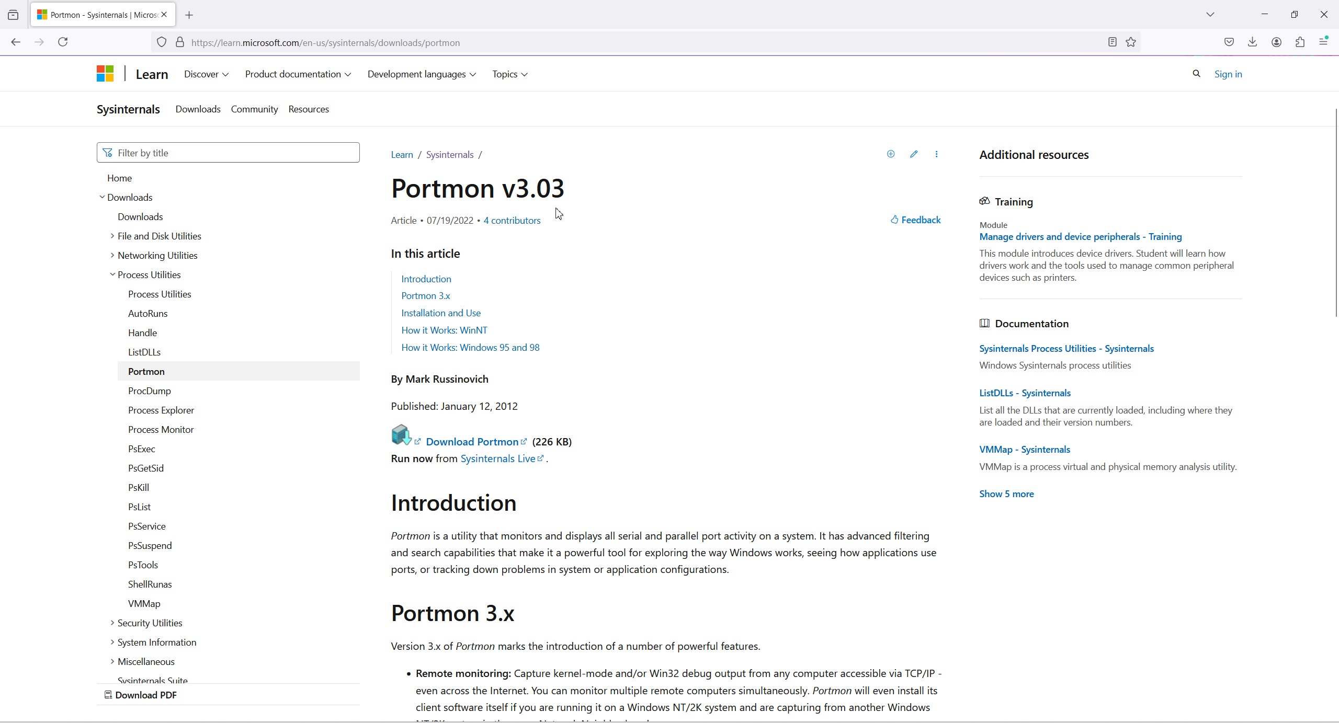1339x723 pixels.
Task: Collapse the Process Utilities tree node
Action: 112,274
